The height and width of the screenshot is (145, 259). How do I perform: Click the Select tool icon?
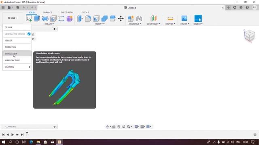coord(198,19)
